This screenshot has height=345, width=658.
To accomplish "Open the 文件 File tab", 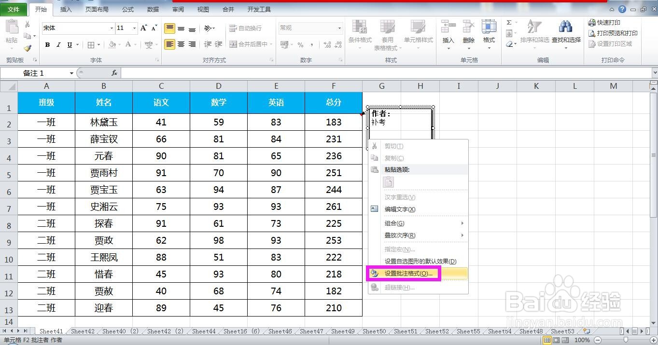I will 14,9.
